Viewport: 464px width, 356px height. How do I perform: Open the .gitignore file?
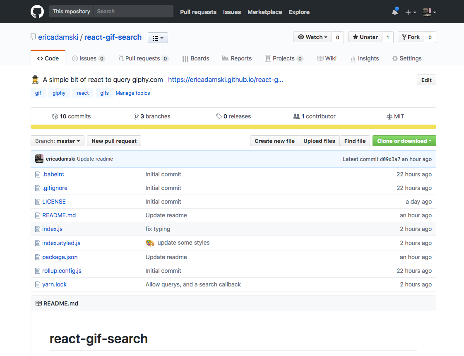point(55,188)
